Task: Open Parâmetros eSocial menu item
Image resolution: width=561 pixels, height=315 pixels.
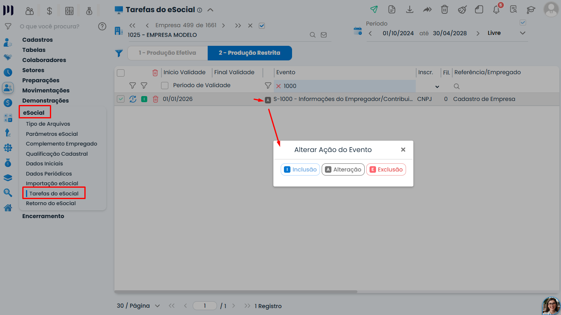Action: (52, 134)
